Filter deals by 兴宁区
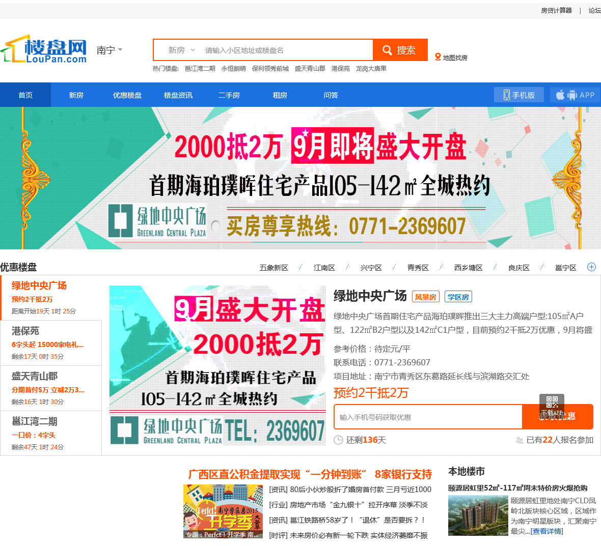 click(371, 268)
